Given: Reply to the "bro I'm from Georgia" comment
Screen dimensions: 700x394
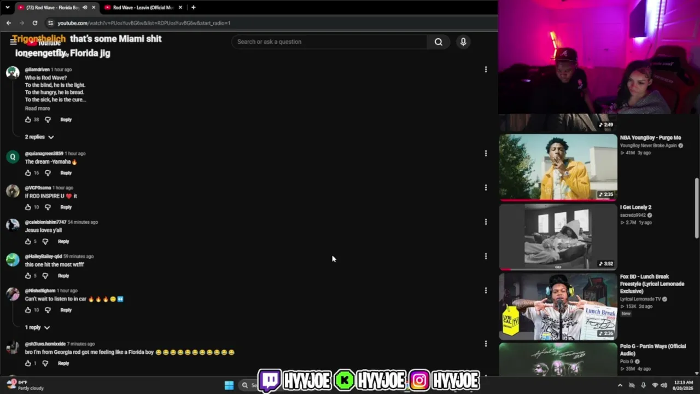Looking at the screenshot, I should 63,363.
